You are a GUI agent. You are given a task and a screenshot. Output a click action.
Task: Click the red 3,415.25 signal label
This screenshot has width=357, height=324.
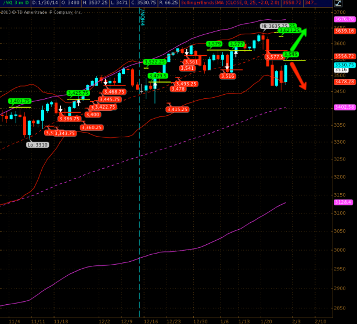tap(178, 109)
